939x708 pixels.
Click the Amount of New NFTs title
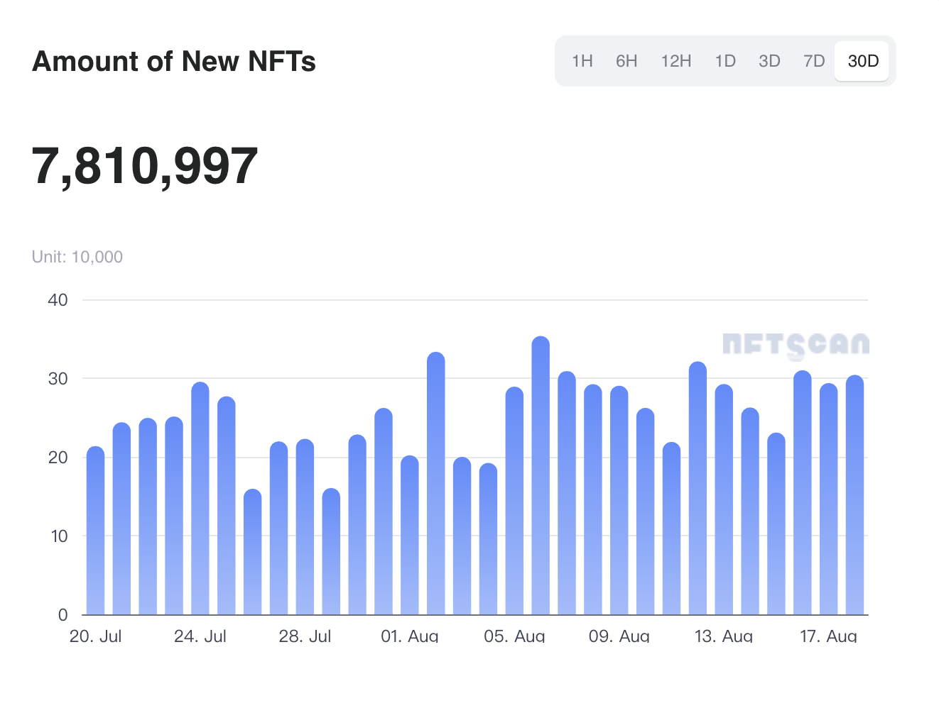click(174, 62)
